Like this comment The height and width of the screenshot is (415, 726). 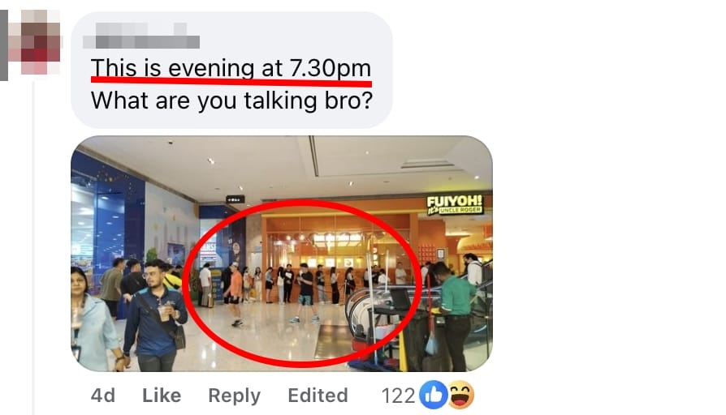pyautogui.click(x=162, y=395)
